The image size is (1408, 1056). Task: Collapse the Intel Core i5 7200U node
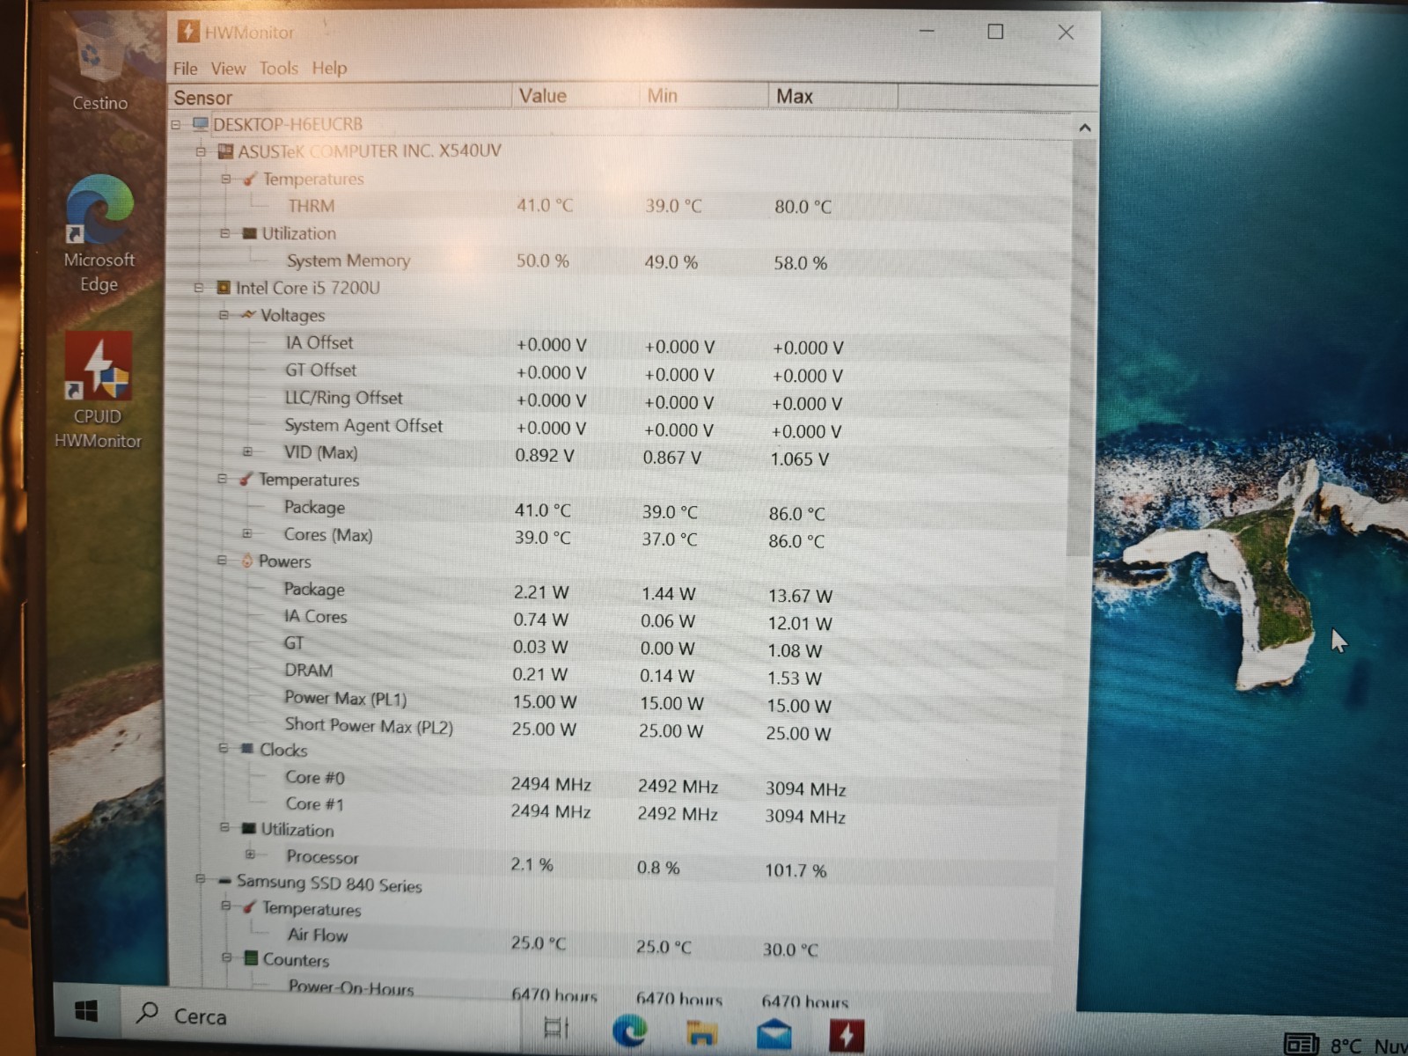199,288
